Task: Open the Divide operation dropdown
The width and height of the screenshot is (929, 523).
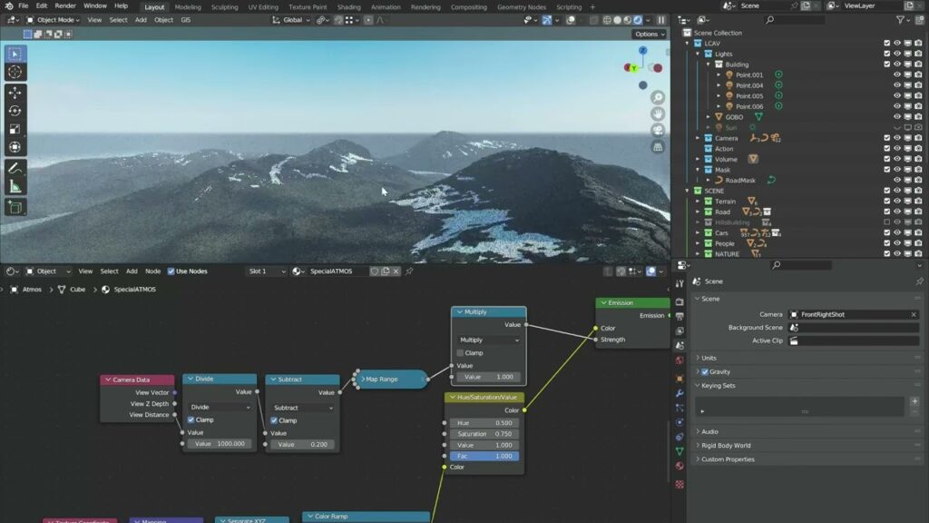Action: [x=220, y=408]
